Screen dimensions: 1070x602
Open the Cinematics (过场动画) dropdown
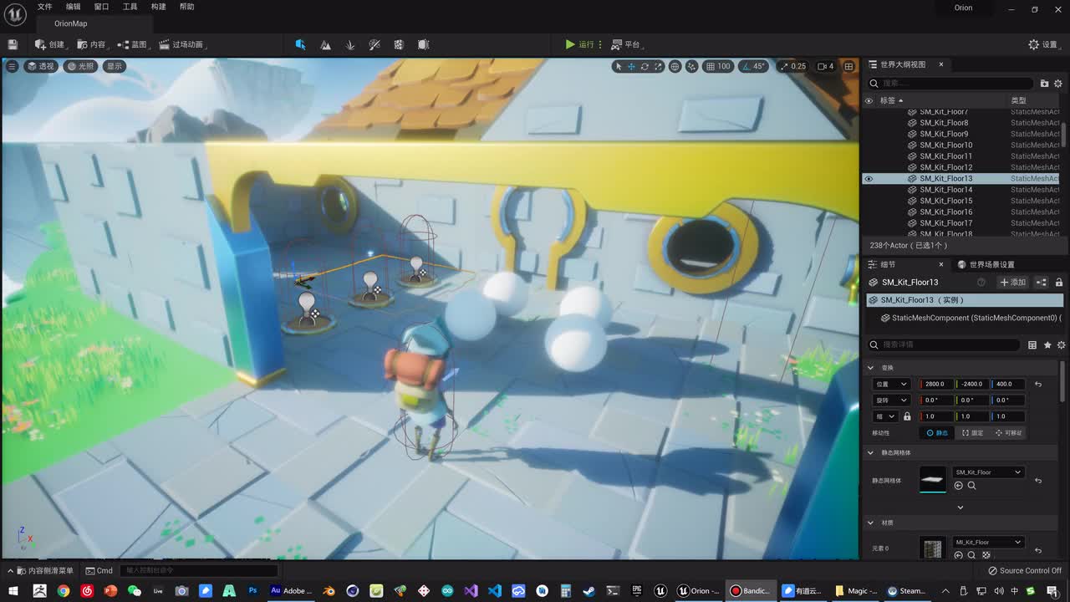coord(182,44)
